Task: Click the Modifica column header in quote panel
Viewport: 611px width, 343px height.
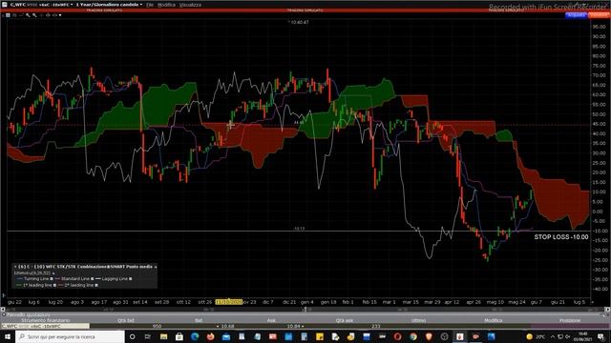Action: click(x=493, y=320)
